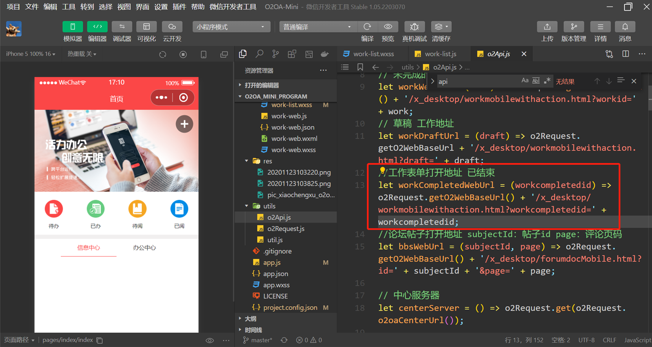
Task: Open real device debugging tool
Action: tap(414, 27)
